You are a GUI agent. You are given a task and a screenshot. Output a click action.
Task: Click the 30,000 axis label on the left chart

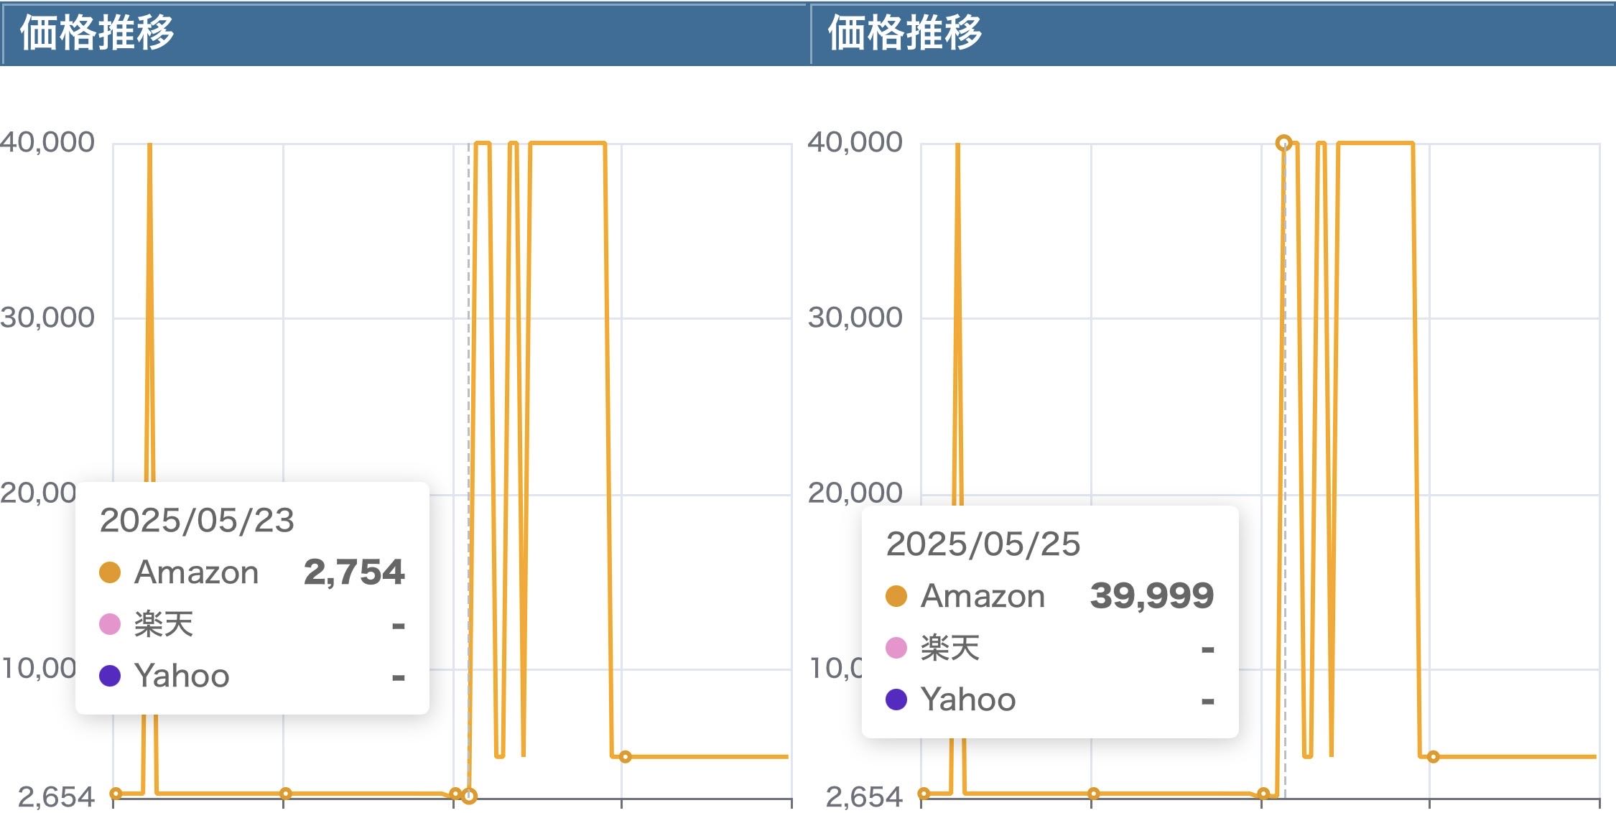click(x=47, y=317)
